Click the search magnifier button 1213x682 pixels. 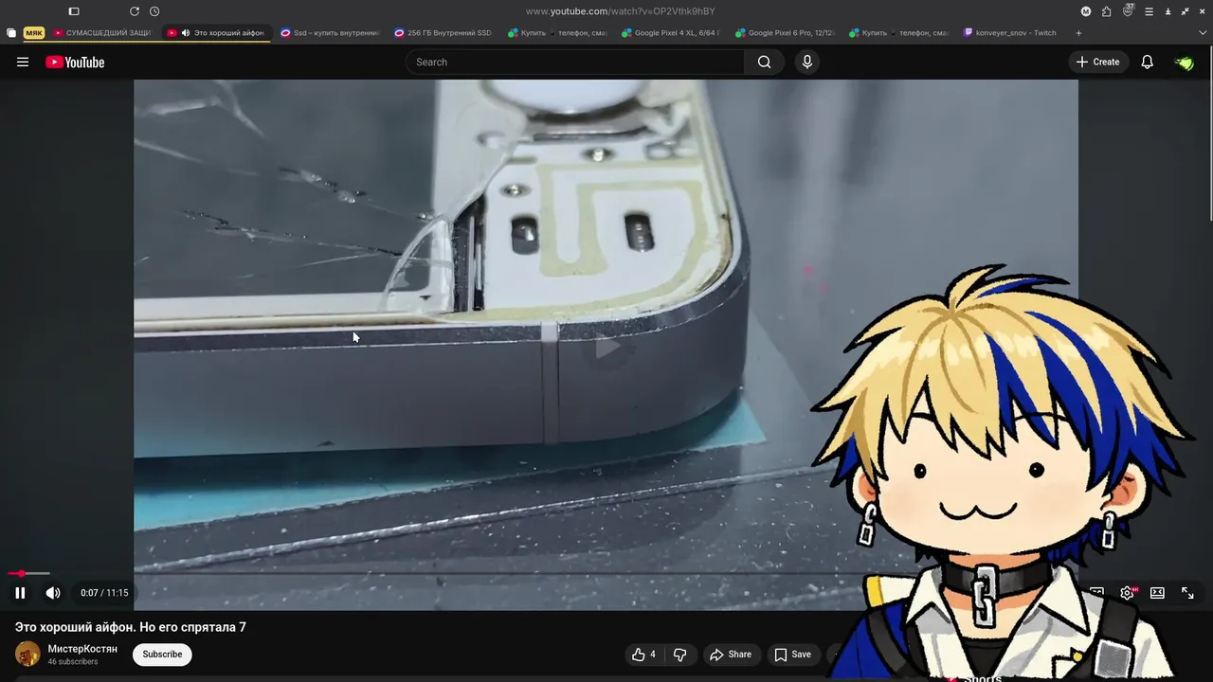click(x=764, y=62)
